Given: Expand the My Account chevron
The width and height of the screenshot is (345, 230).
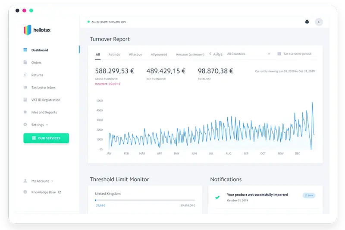Looking at the screenshot, I should (x=52, y=181).
